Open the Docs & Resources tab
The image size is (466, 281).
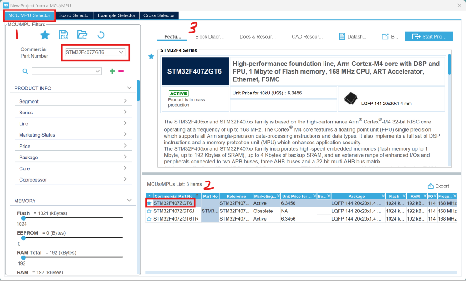point(258,37)
